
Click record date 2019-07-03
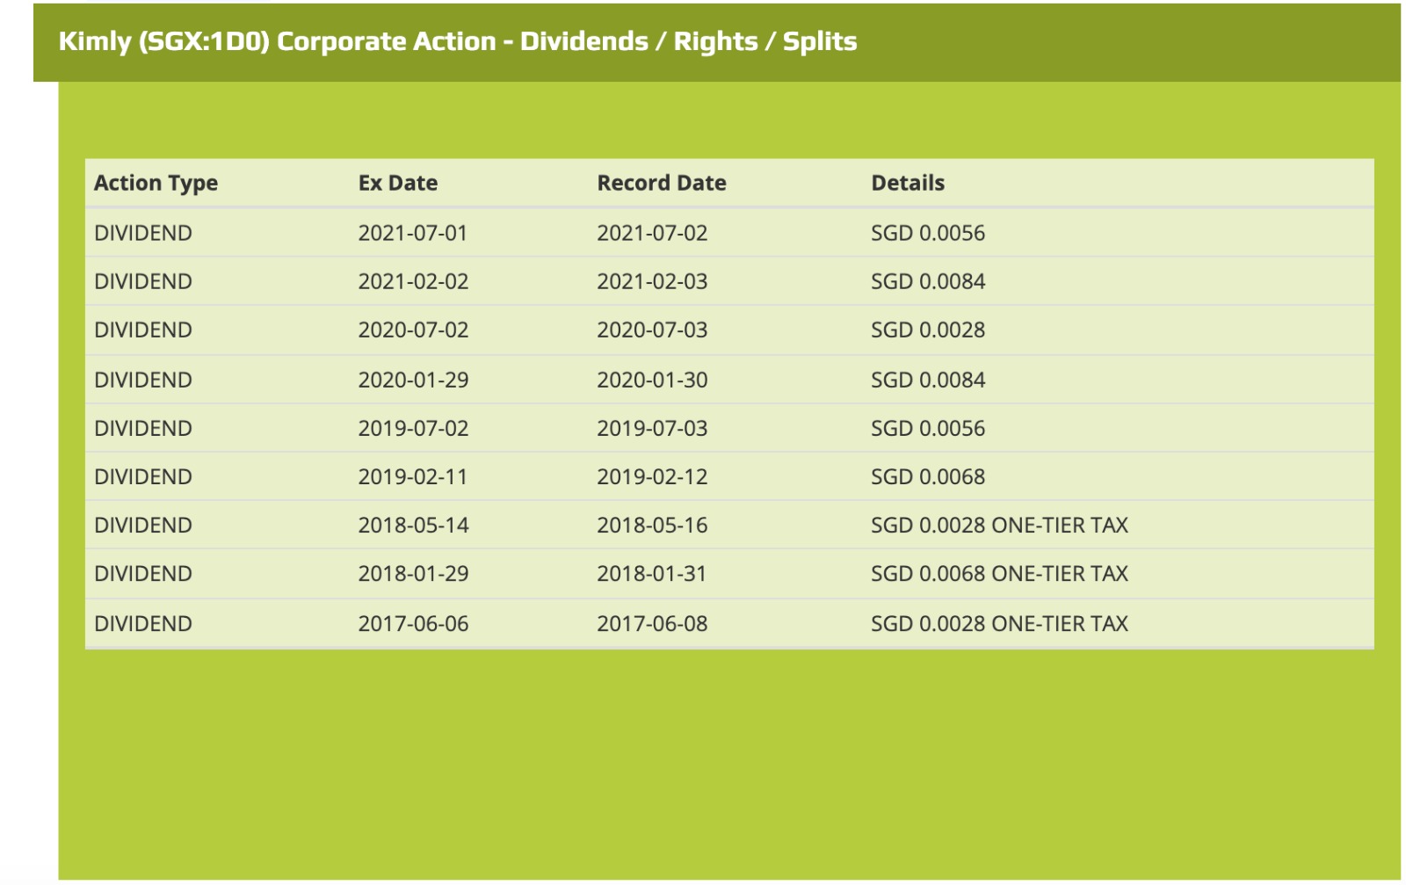pyautogui.click(x=651, y=428)
